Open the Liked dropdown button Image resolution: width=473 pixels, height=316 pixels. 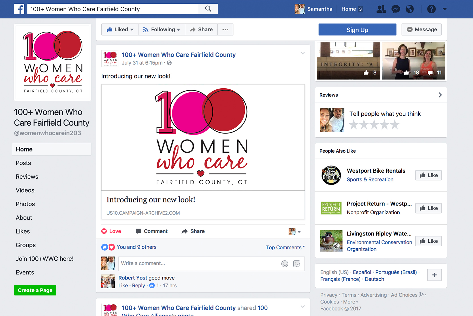(x=120, y=29)
